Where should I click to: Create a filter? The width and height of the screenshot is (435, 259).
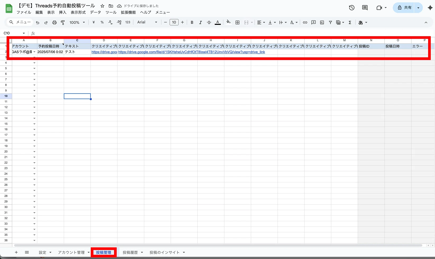pos(330,22)
